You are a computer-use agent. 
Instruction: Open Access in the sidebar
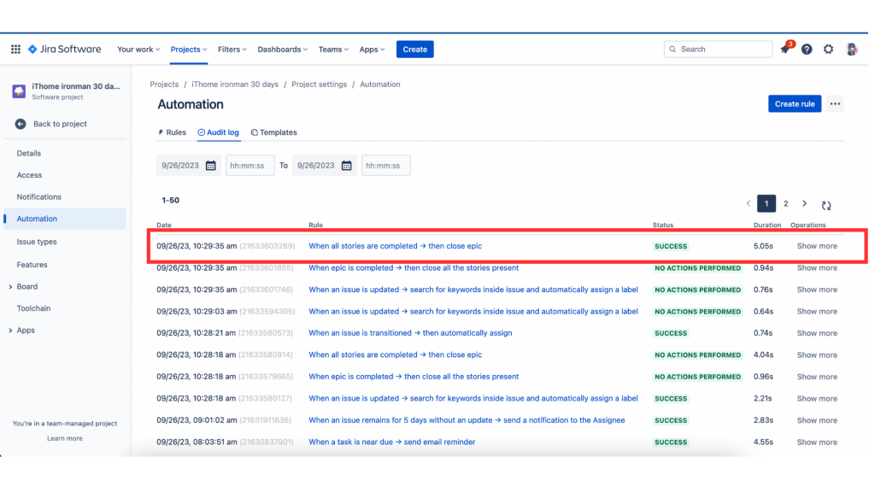[29, 175]
